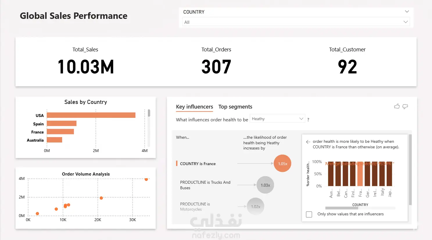
Task: Click the 1.03x influencer bubble
Action: tap(265, 185)
